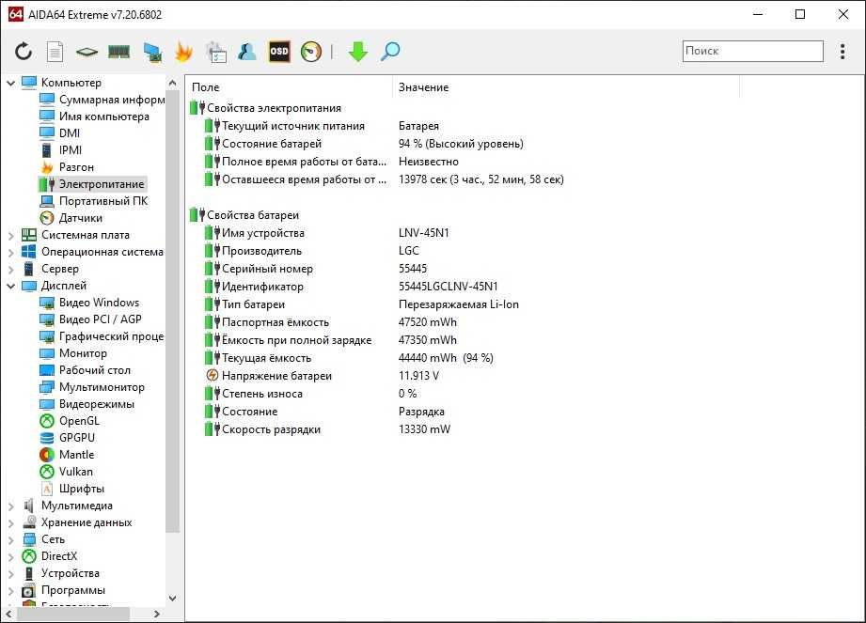Image resolution: width=866 pixels, height=623 pixels.
Task: Click the horizontal scrollbar right arrow
Action: [157, 614]
